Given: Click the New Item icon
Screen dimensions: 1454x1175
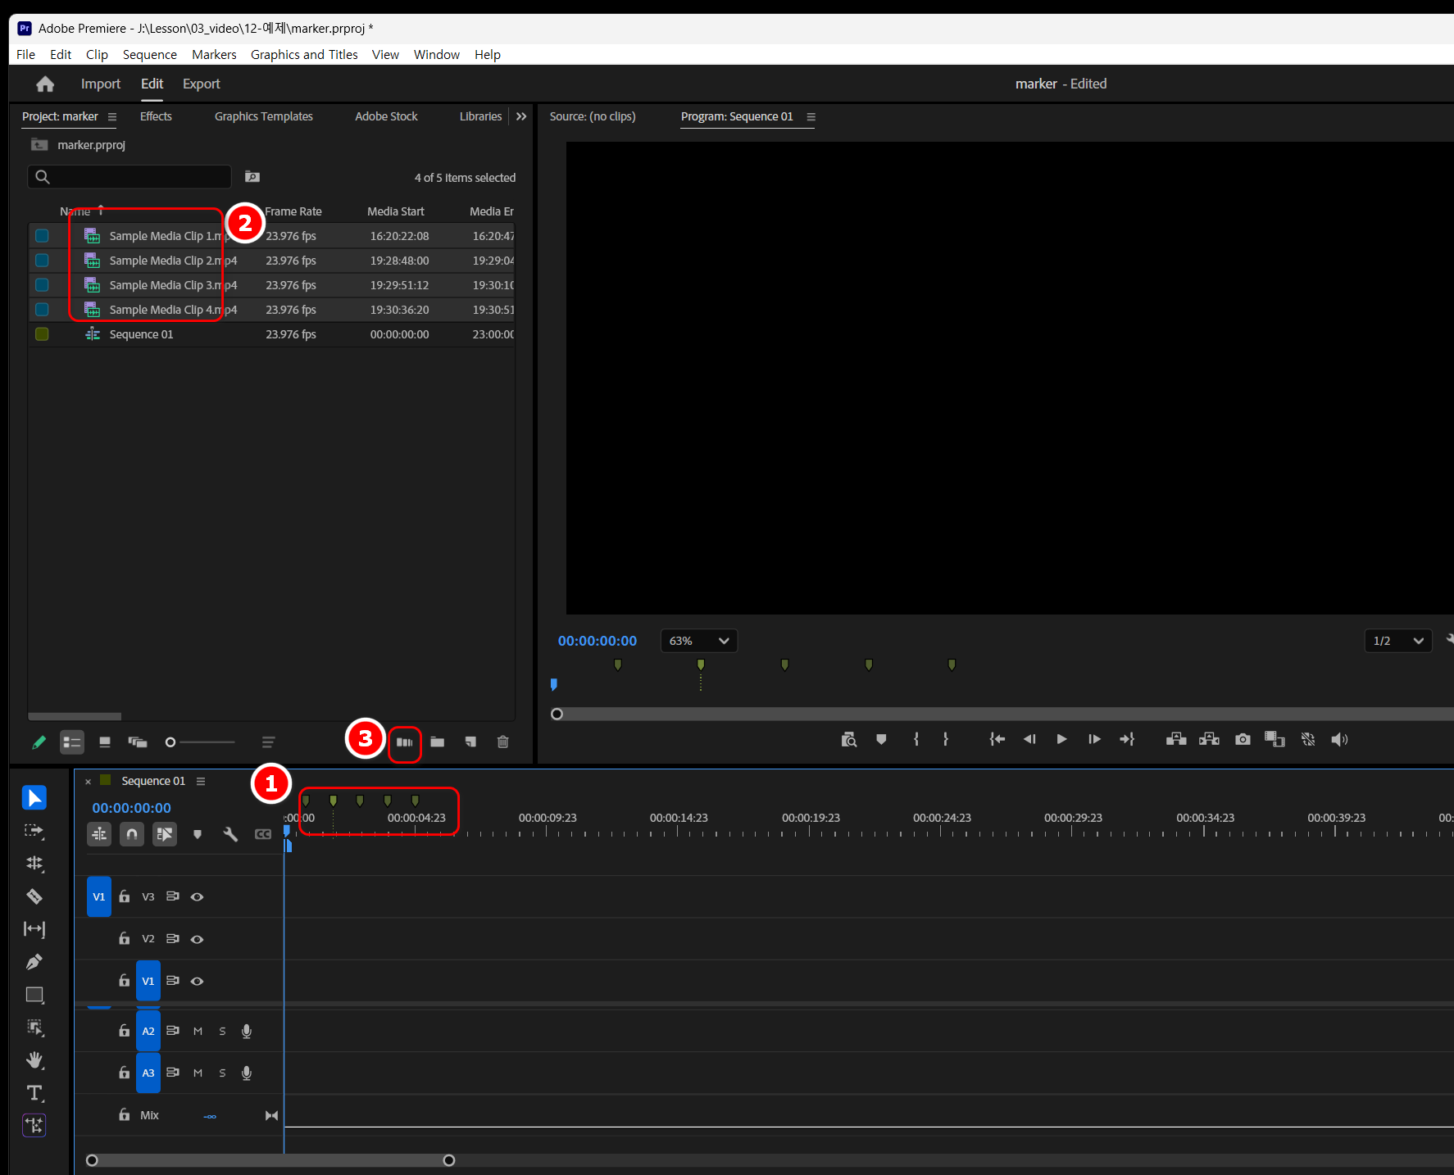Looking at the screenshot, I should click(x=470, y=742).
